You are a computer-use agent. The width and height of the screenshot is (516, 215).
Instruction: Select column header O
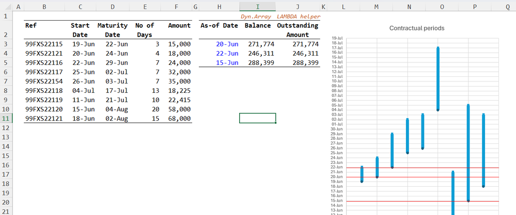[442, 7]
